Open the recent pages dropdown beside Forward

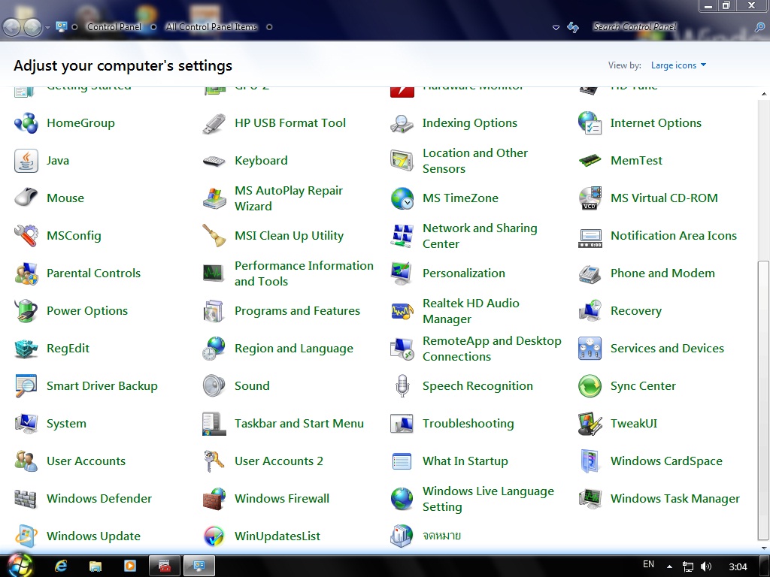click(47, 28)
